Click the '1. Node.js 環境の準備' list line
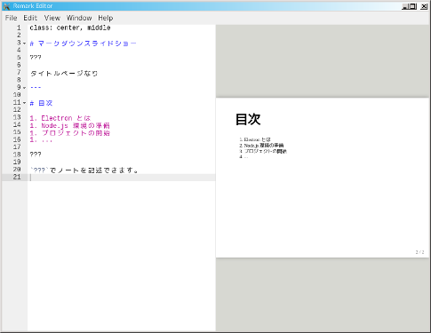The height and width of the screenshot is (333, 431). pos(69,125)
